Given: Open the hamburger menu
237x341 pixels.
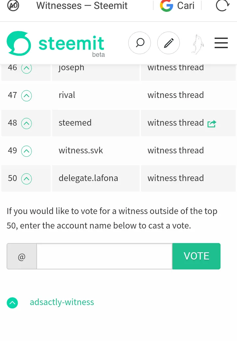Looking at the screenshot, I should (221, 43).
